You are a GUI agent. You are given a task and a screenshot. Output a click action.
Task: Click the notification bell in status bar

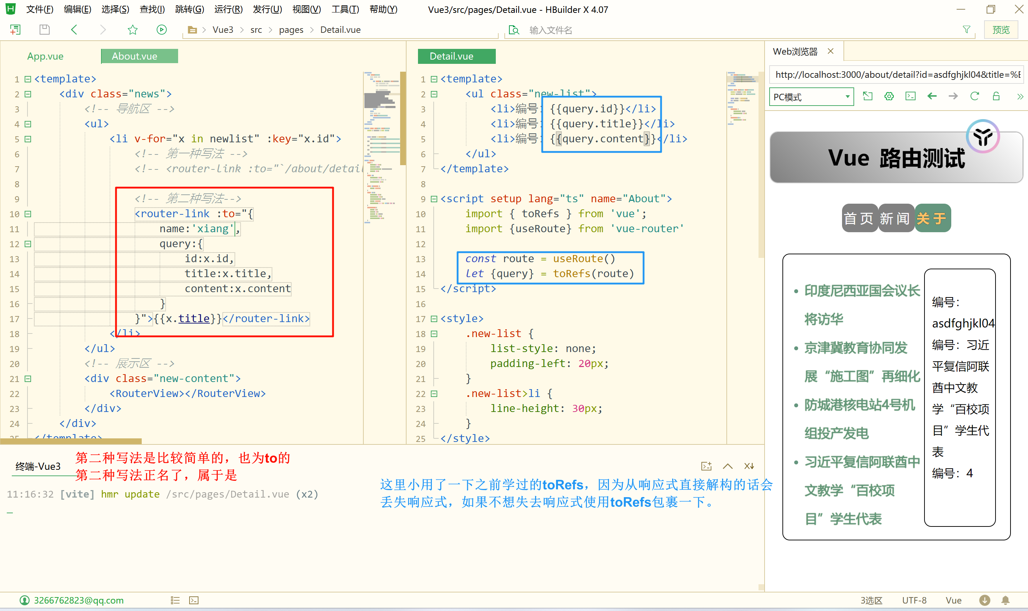coord(1006,600)
